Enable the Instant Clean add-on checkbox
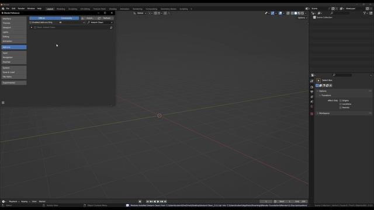374x210 pixels. coord(35,27)
